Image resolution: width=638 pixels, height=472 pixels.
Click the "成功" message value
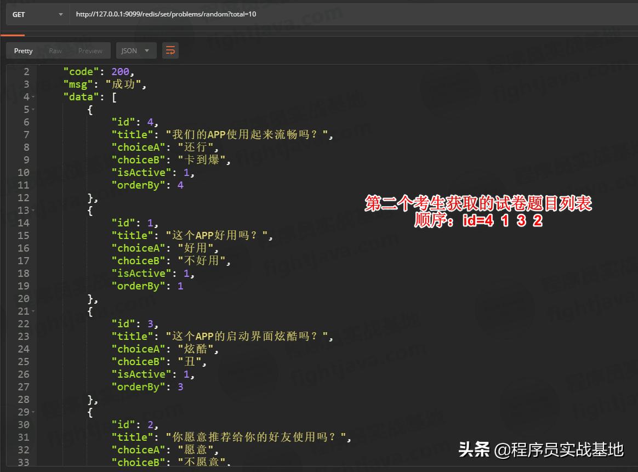[x=123, y=84]
